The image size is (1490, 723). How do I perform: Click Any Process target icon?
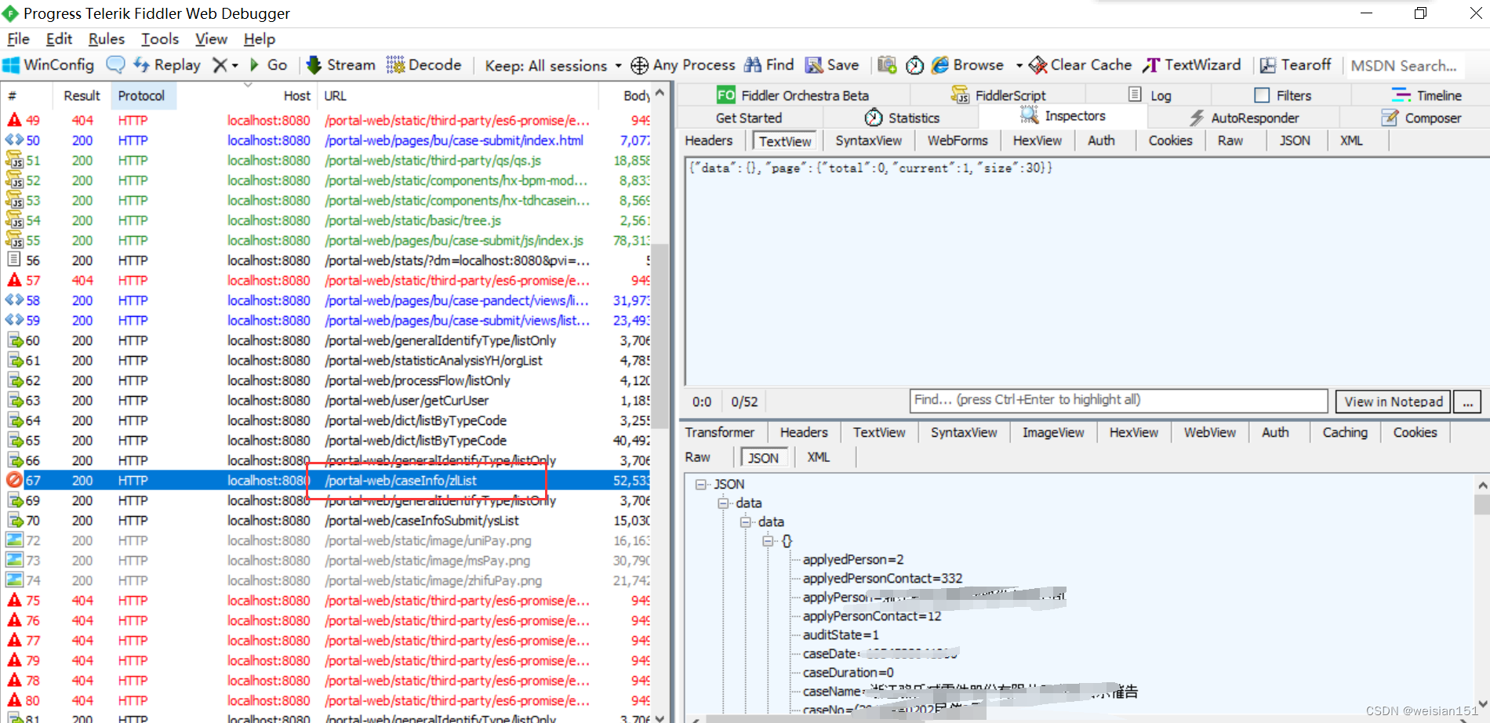640,66
